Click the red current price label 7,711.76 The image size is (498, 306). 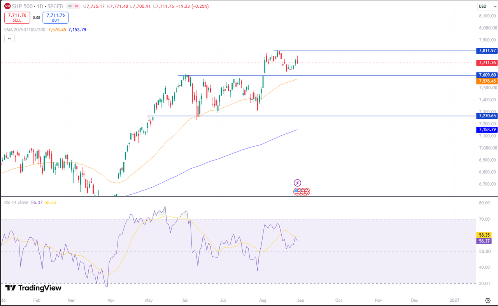[x=487, y=62]
